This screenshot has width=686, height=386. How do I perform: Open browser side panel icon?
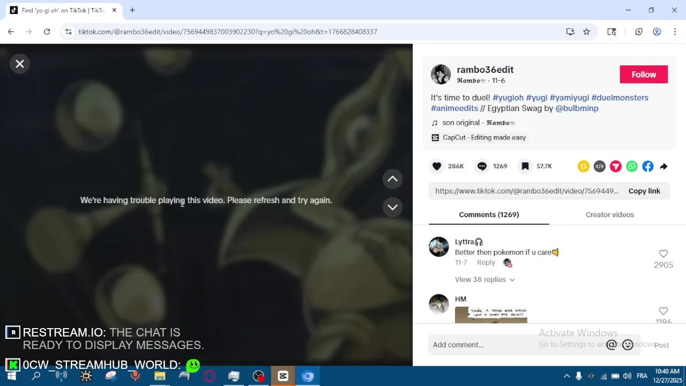click(612, 32)
